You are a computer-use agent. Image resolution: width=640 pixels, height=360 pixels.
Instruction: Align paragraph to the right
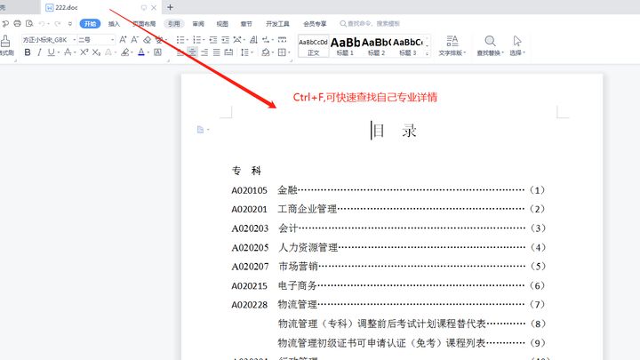coord(204,52)
